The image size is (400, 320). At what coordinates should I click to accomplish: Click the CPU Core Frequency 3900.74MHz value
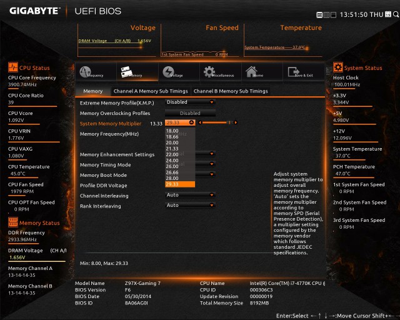tap(22, 84)
